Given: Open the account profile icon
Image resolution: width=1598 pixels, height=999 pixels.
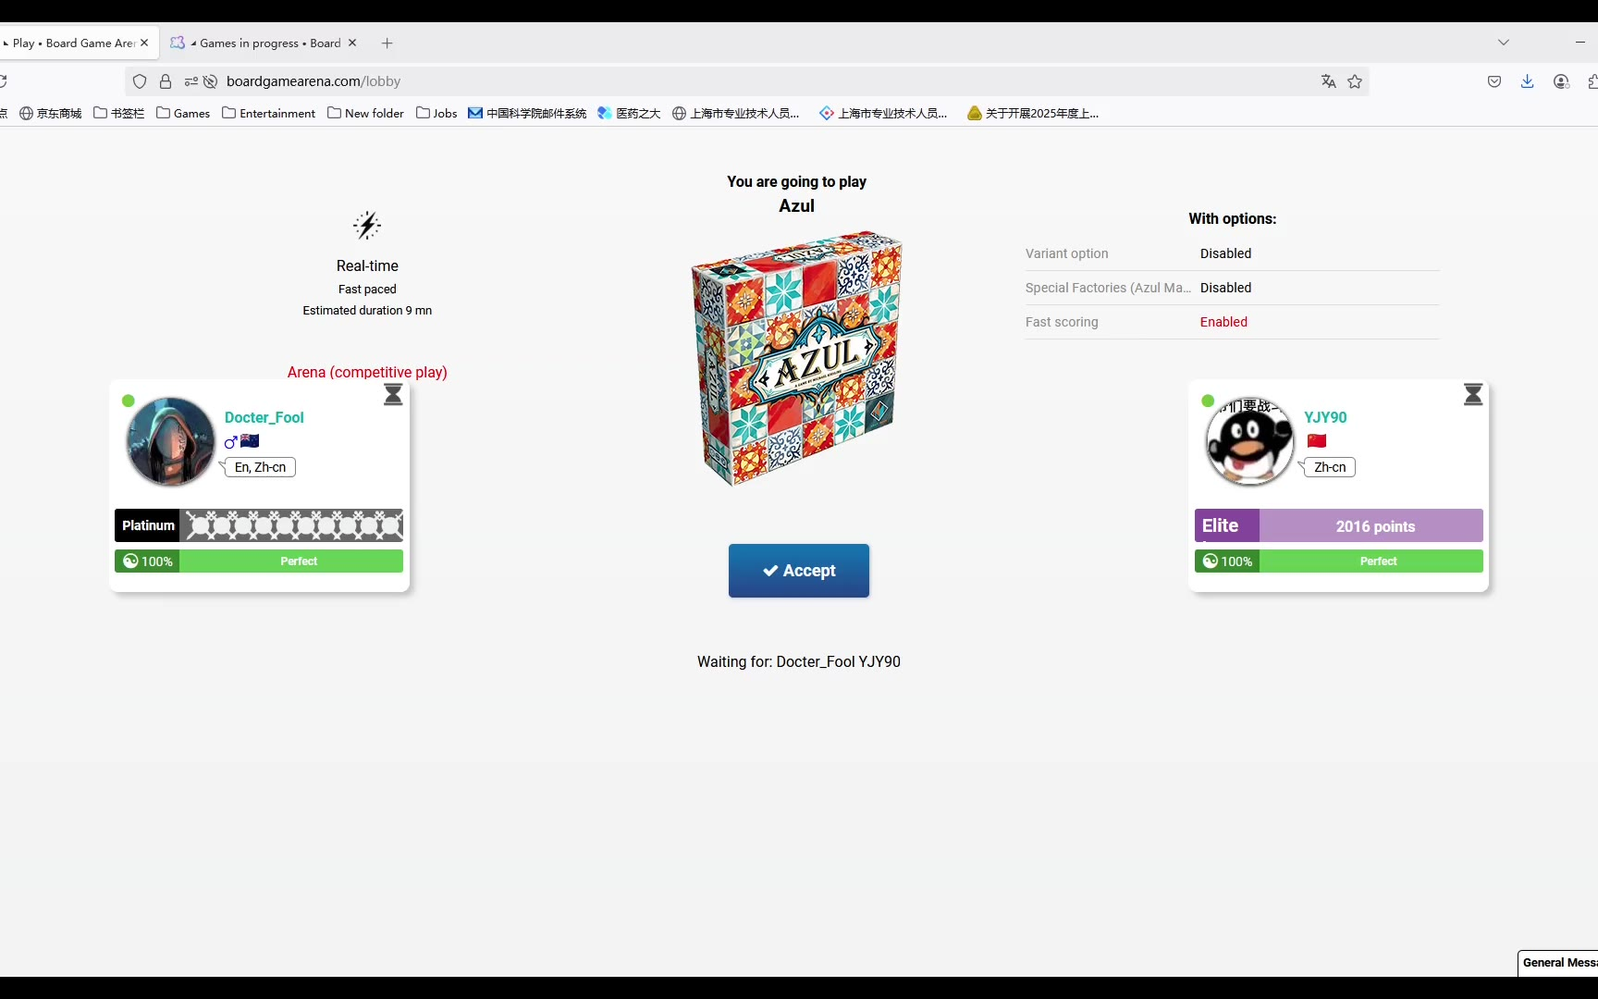Looking at the screenshot, I should click(1561, 81).
